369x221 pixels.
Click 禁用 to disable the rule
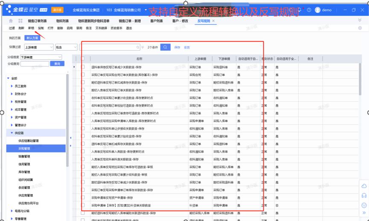(79, 28)
